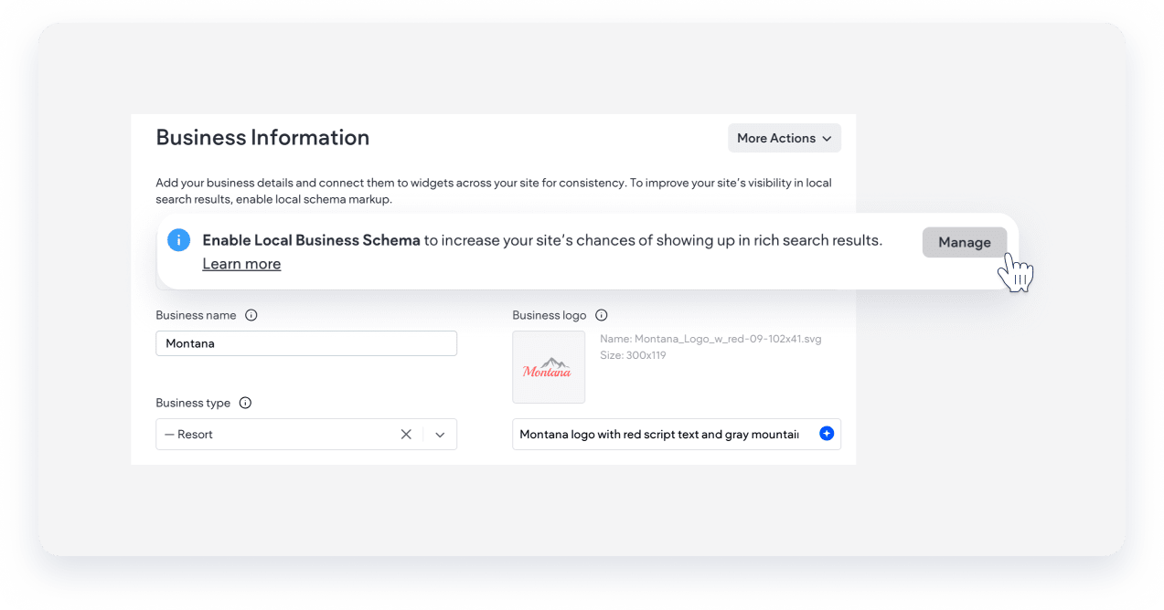Click the info icon beside Business name
Screen dimensions: 1164x610
tap(251, 315)
